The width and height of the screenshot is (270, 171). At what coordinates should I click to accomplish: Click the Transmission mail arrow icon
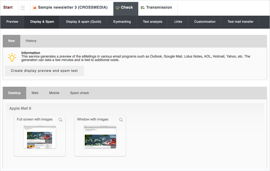click(143, 8)
